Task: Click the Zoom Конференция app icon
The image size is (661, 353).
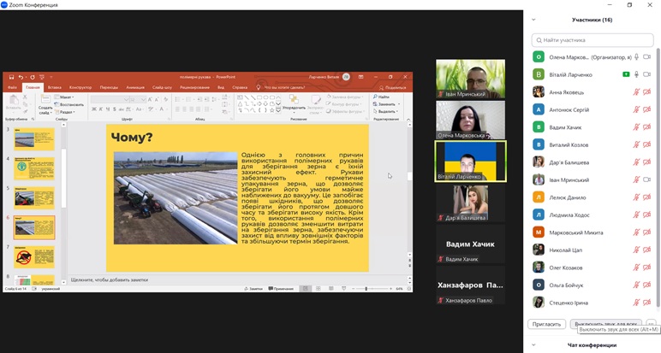Action: 4,4
